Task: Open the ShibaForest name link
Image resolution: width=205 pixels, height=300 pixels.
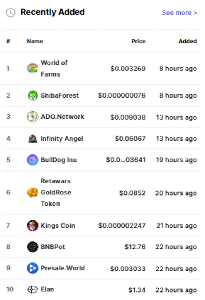Action: (x=60, y=95)
